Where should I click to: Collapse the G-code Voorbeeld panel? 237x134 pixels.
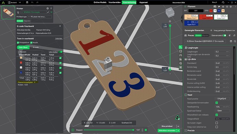click(x=60, y=26)
